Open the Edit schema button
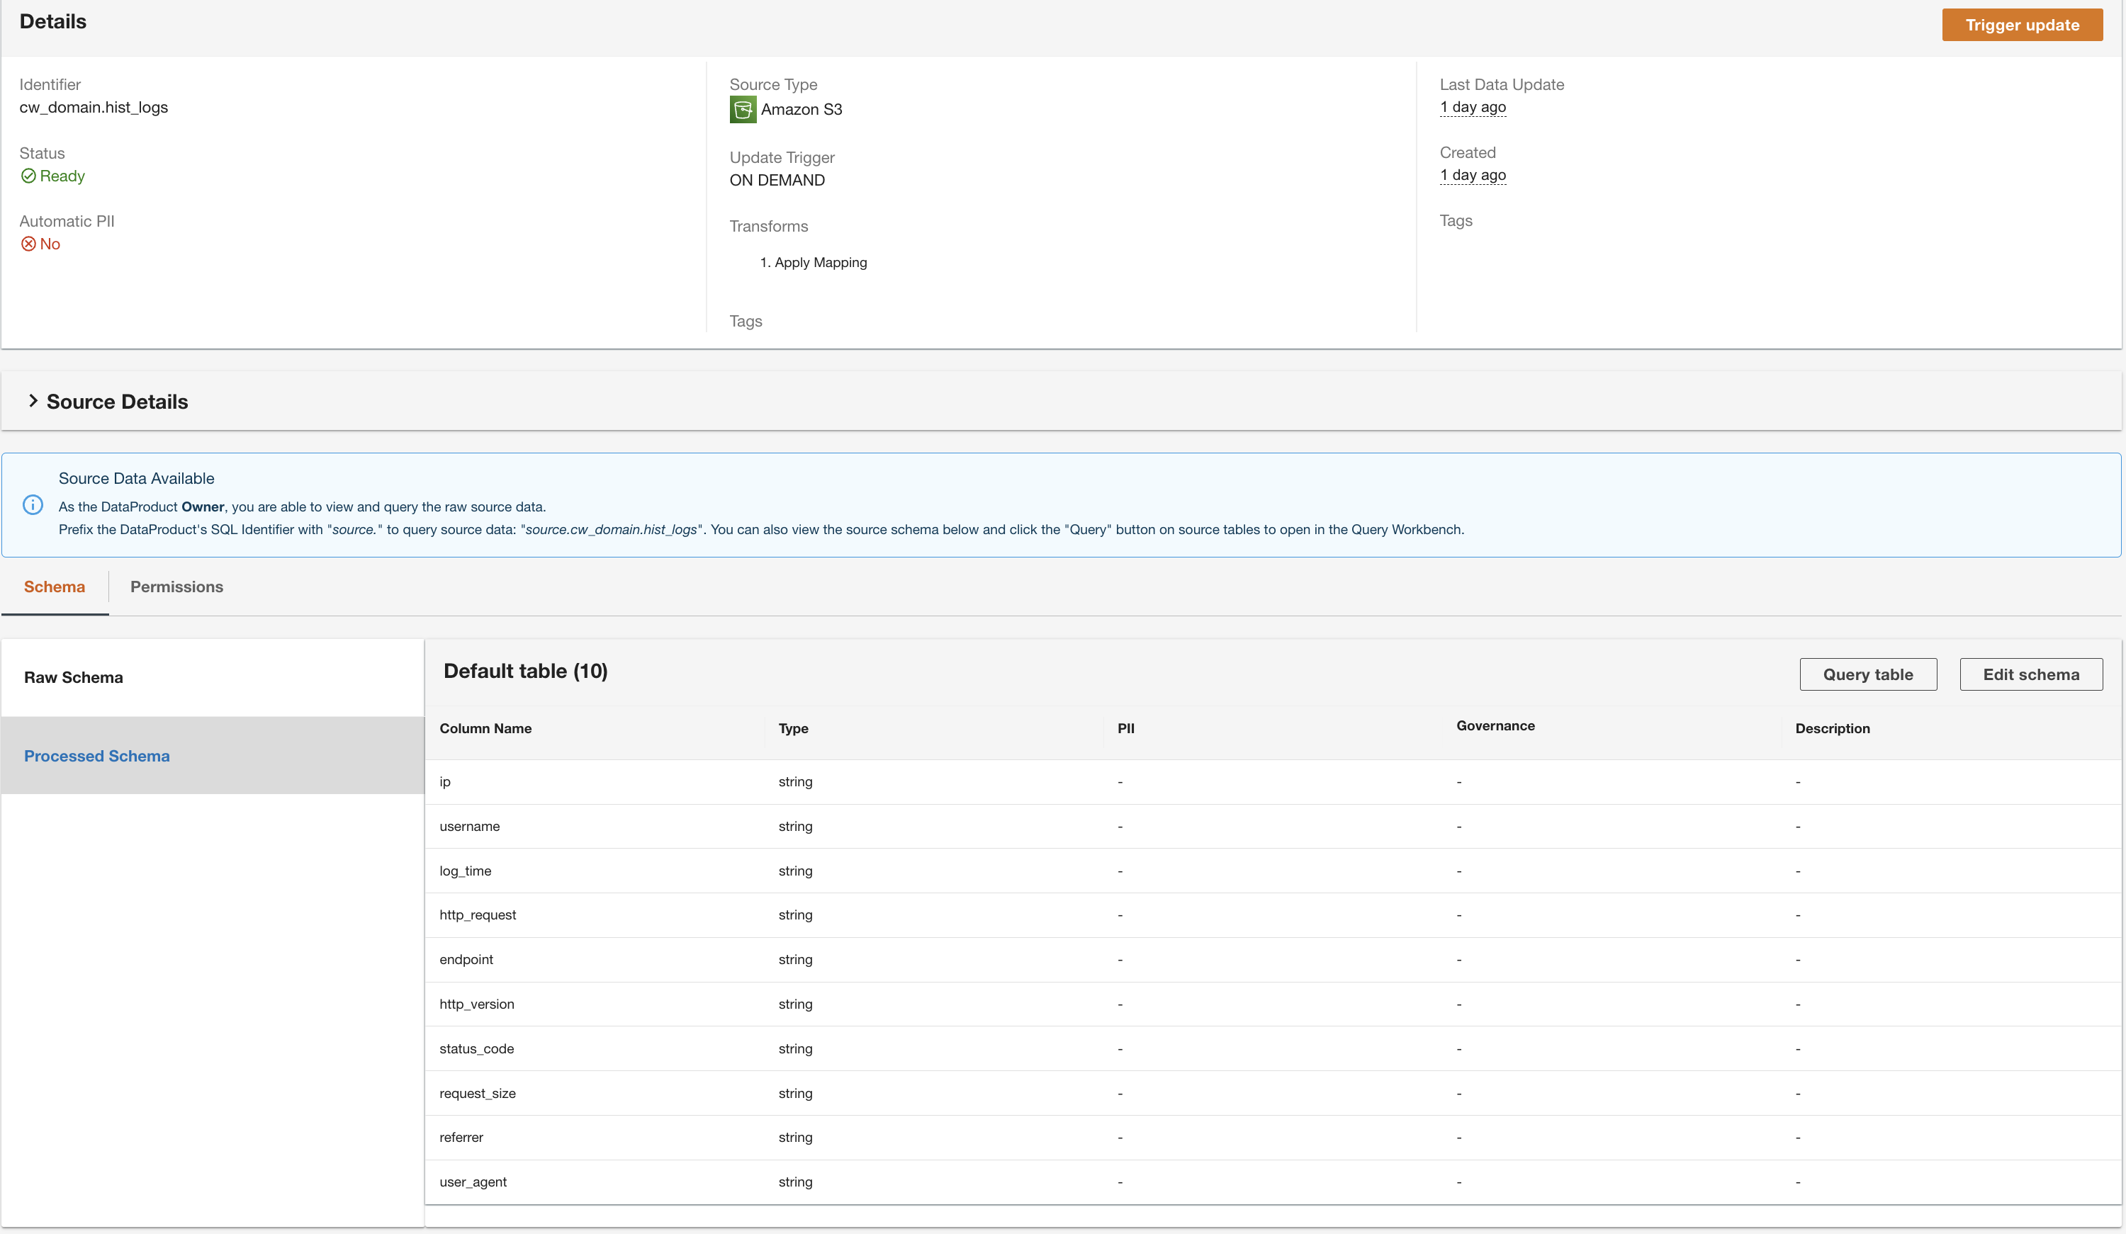This screenshot has width=2126, height=1234. (x=2030, y=675)
